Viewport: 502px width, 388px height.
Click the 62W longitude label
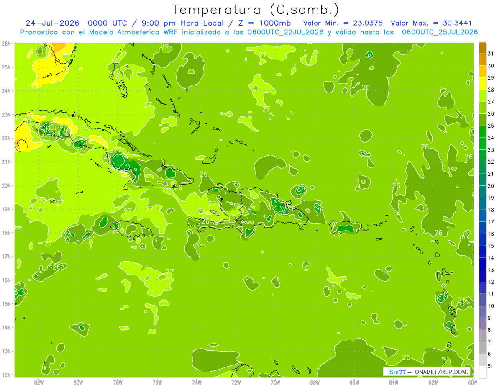pos(433,382)
